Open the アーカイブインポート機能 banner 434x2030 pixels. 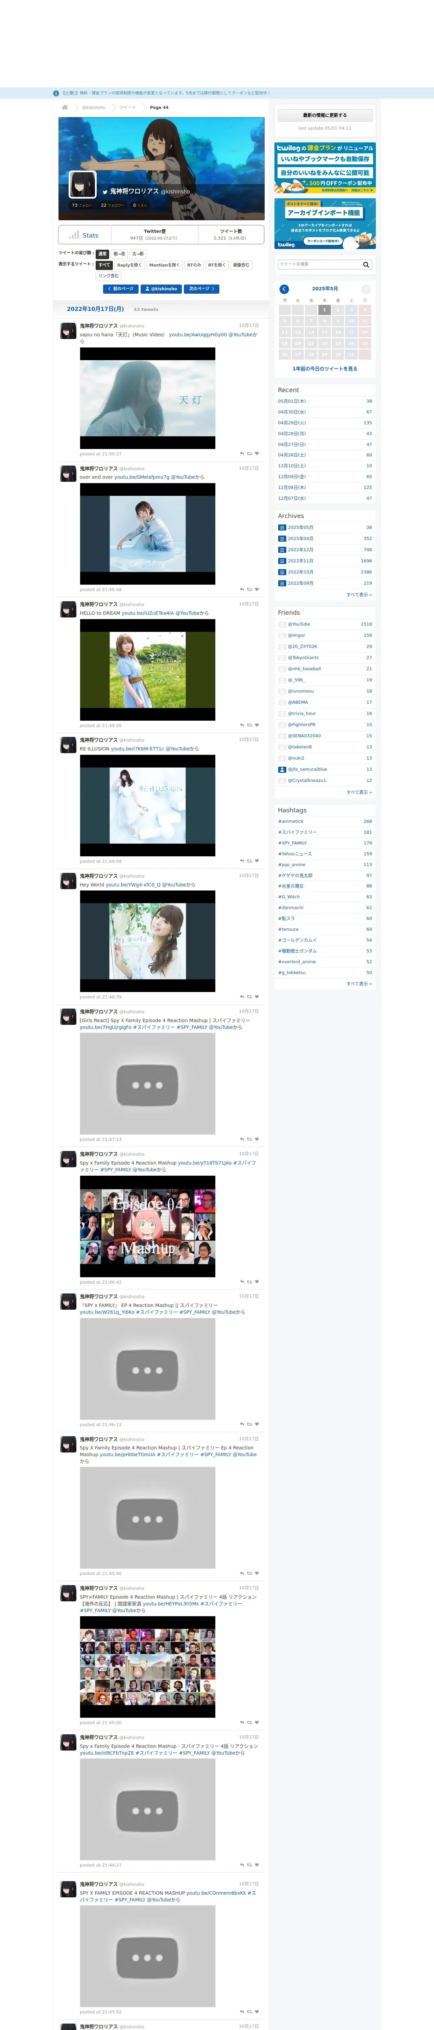point(324,224)
